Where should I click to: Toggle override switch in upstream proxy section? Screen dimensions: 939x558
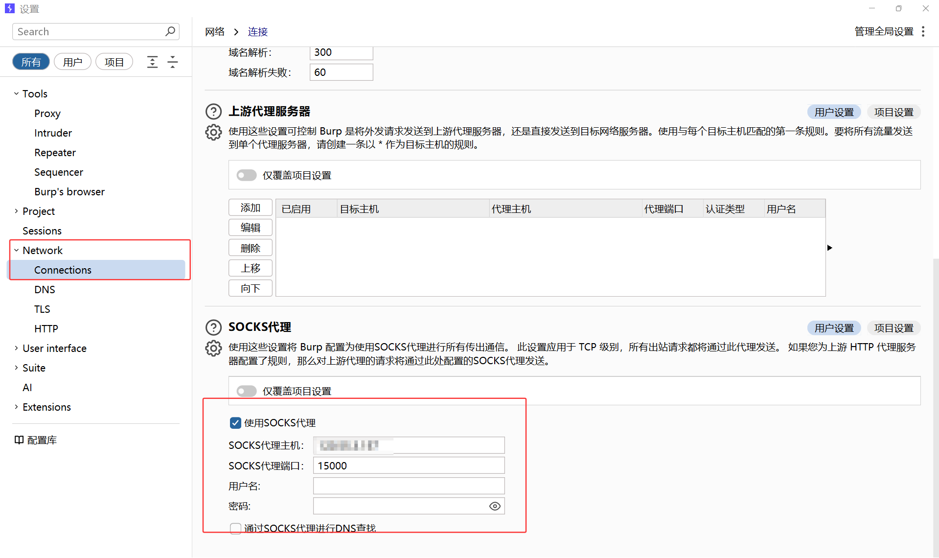click(x=246, y=175)
